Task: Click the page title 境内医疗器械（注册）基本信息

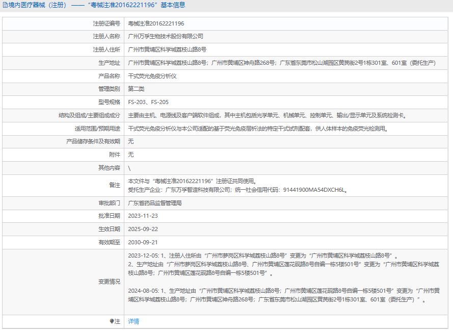Action: point(97,5)
